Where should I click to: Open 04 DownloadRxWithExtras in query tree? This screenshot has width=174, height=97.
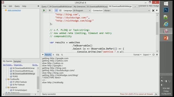pos(23,68)
